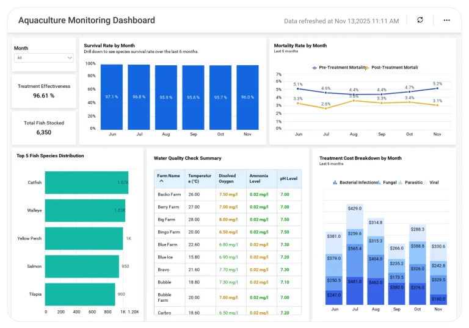Select the Blue Farm row name

click(167, 244)
